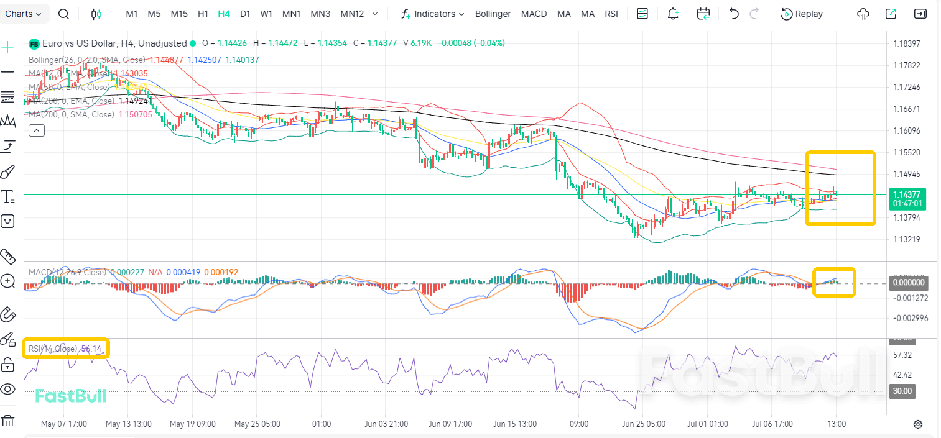The height and width of the screenshot is (438, 941).
Task: Collapse the indicator legend with the chevron box
Action: click(x=37, y=130)
